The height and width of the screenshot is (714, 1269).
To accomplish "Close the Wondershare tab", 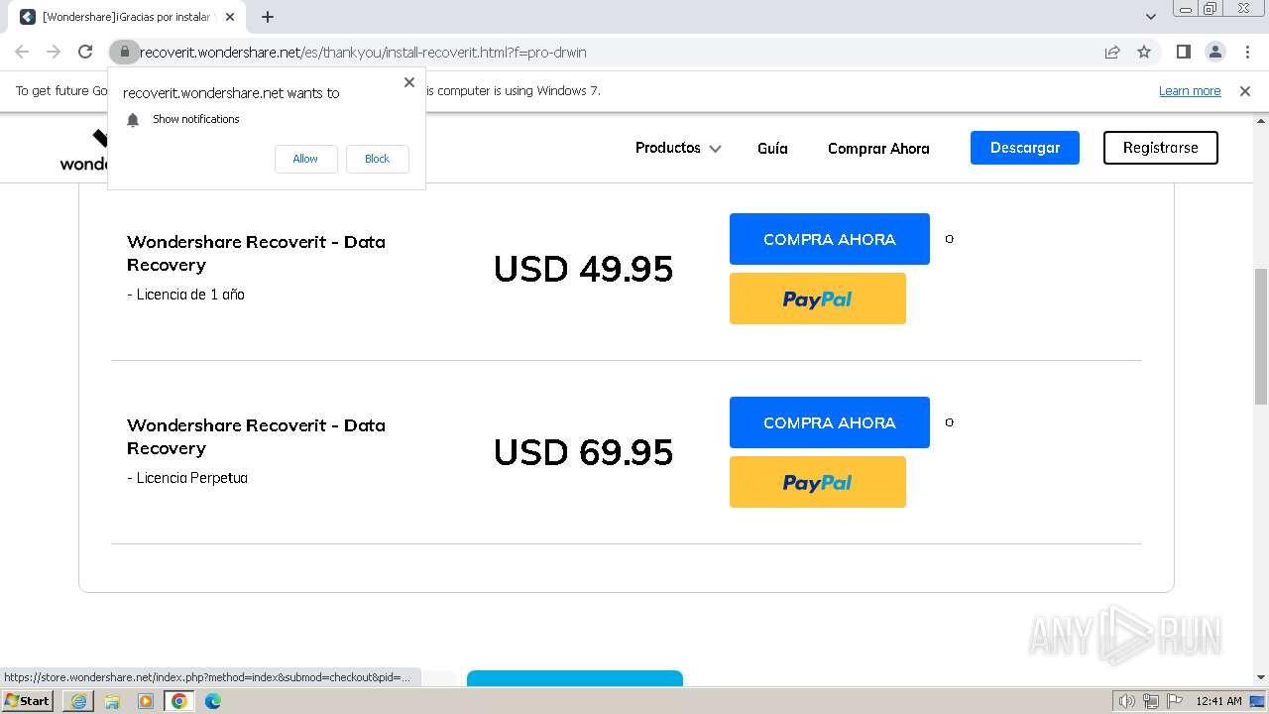I will (230, 17).
